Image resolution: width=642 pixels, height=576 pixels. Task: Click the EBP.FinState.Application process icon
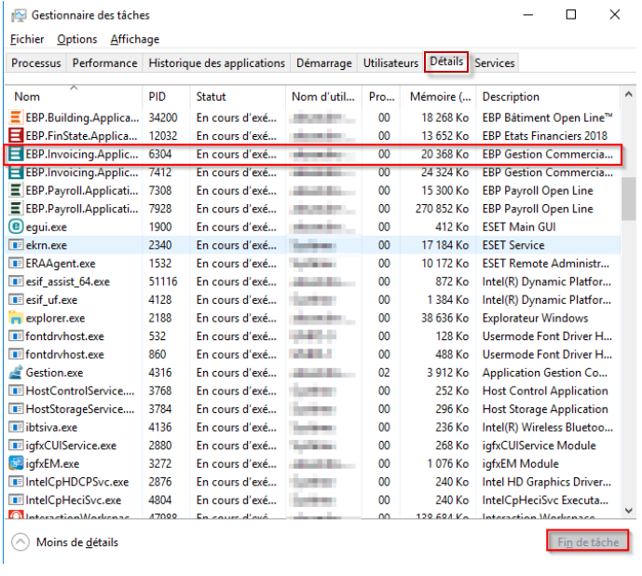[x=16, y=135]
